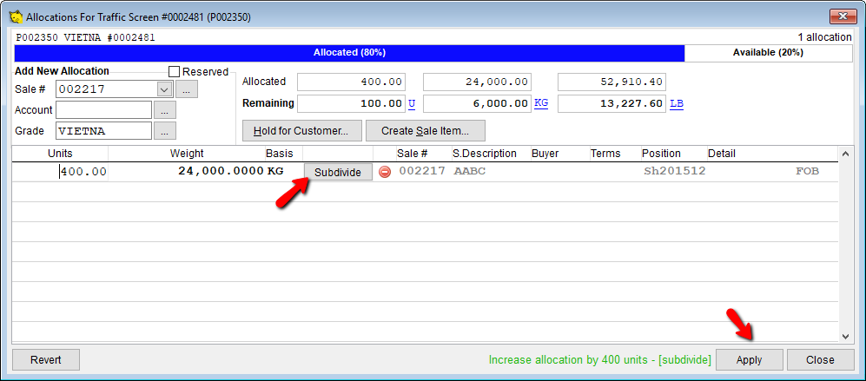866x381 pixels.
Task: Click the Units column header
Action: (60, 154)
